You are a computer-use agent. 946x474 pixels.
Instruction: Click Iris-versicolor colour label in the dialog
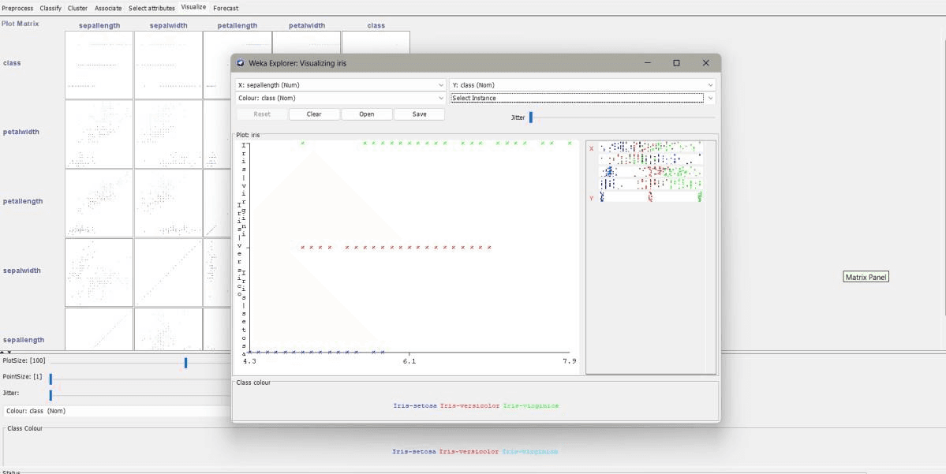coord(470,406)
